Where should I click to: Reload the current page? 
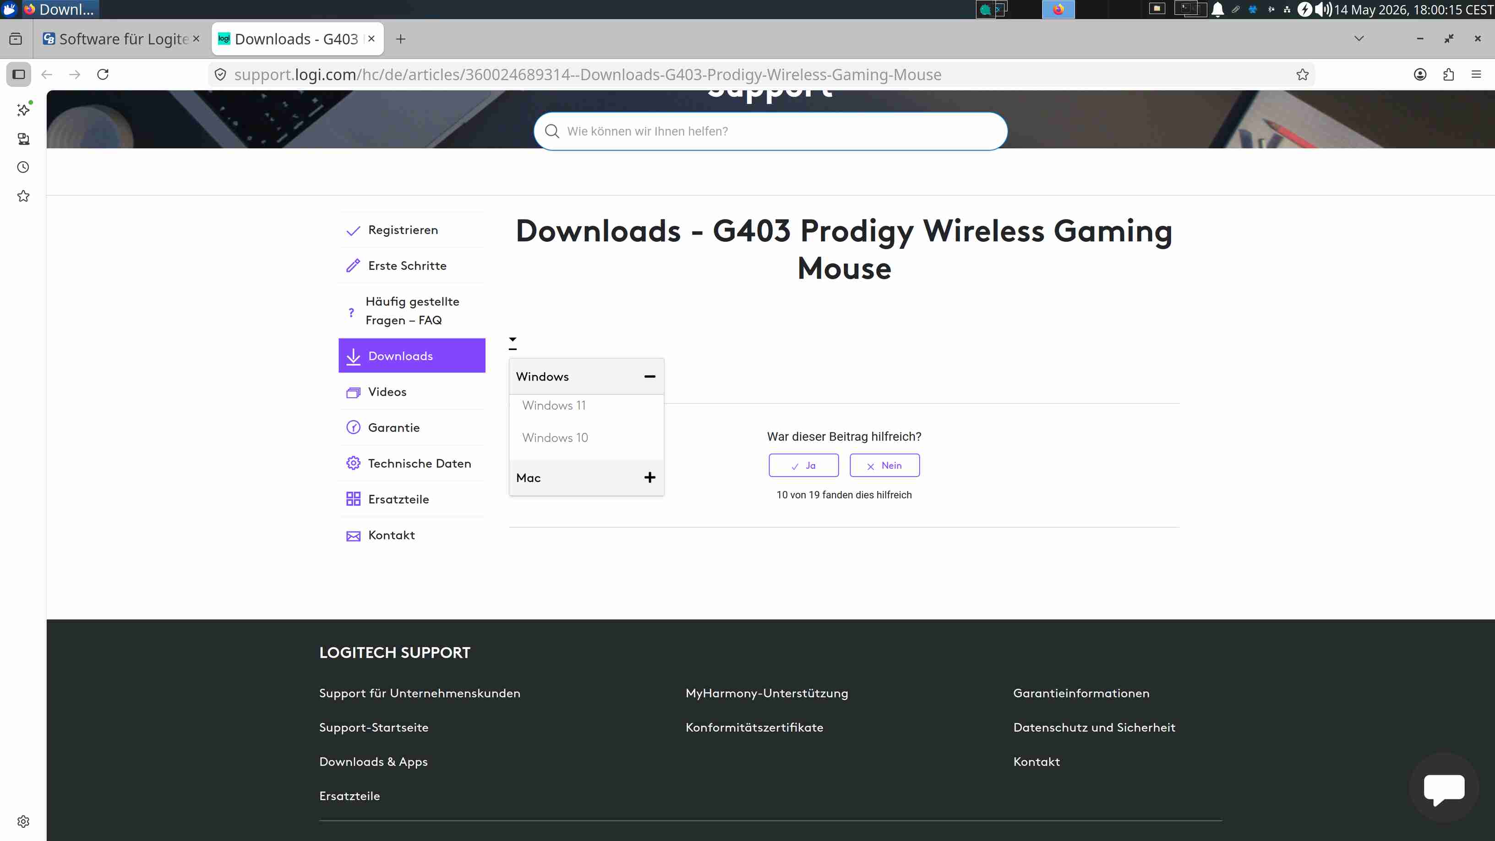point(103,74)
